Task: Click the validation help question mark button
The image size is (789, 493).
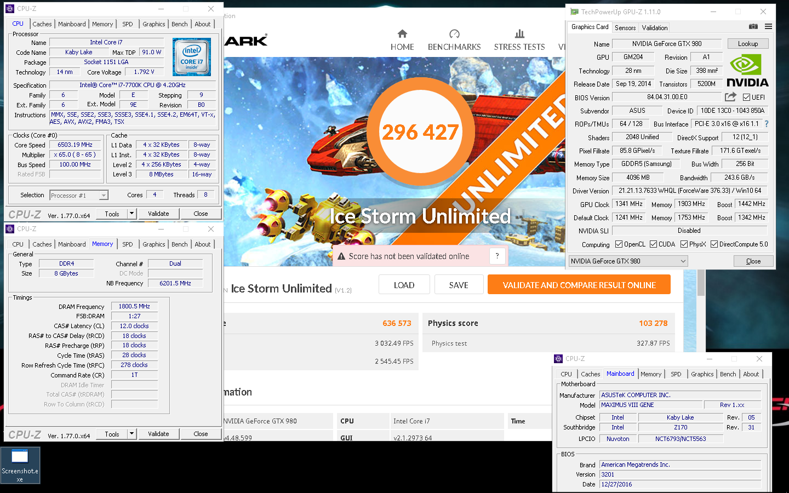Action: point(497,256)
